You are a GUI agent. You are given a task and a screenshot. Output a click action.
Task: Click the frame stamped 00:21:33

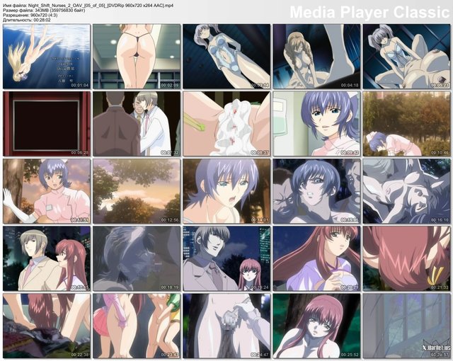[x=406, y=258]
